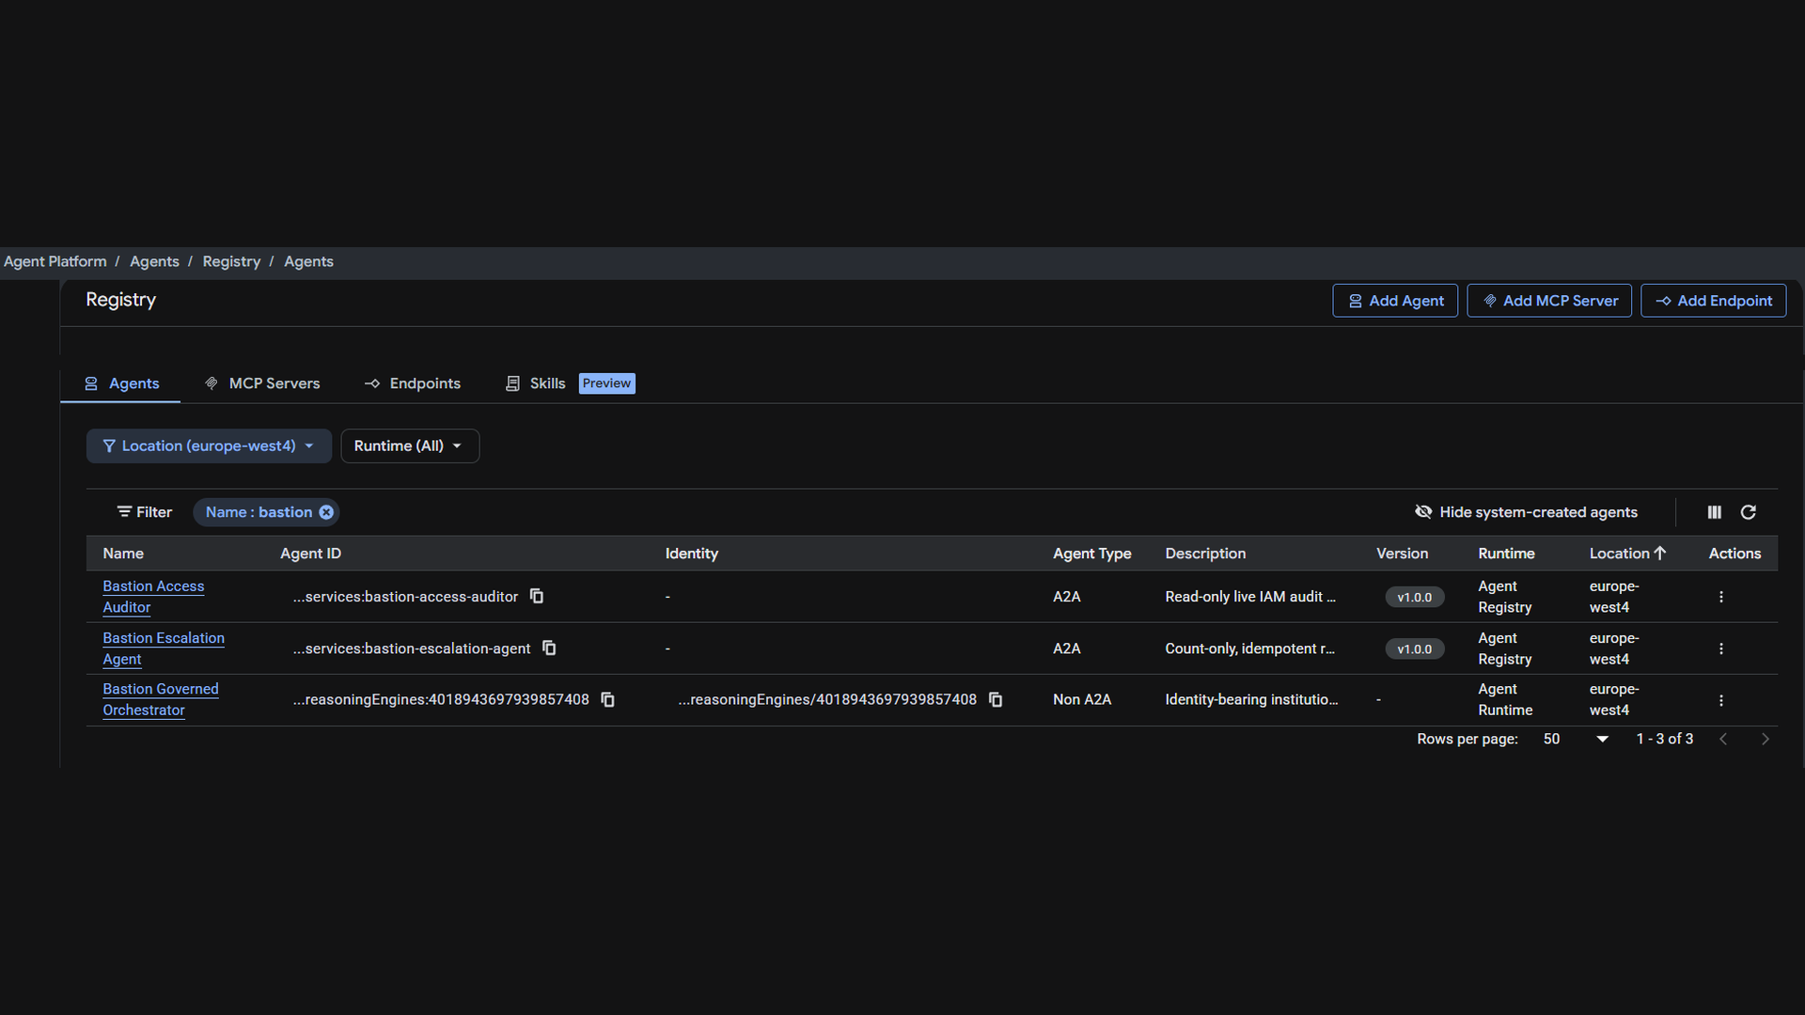Screen dimensions: 1805x1015
Task: Switch to the MCP Servers tab
Action: [262, 383]
